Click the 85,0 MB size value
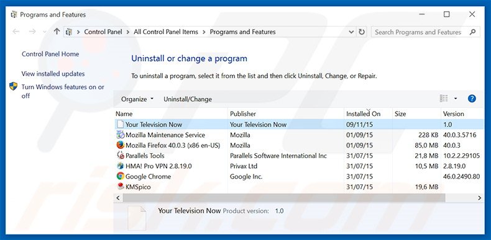 pyautogui.click(x=426, y=145)
